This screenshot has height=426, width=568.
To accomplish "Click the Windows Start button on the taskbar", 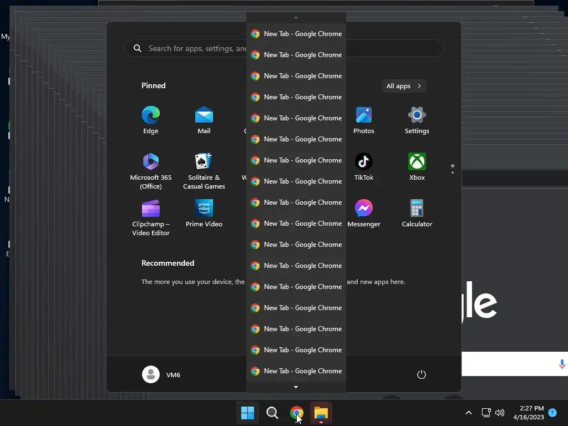I will 248,413.
